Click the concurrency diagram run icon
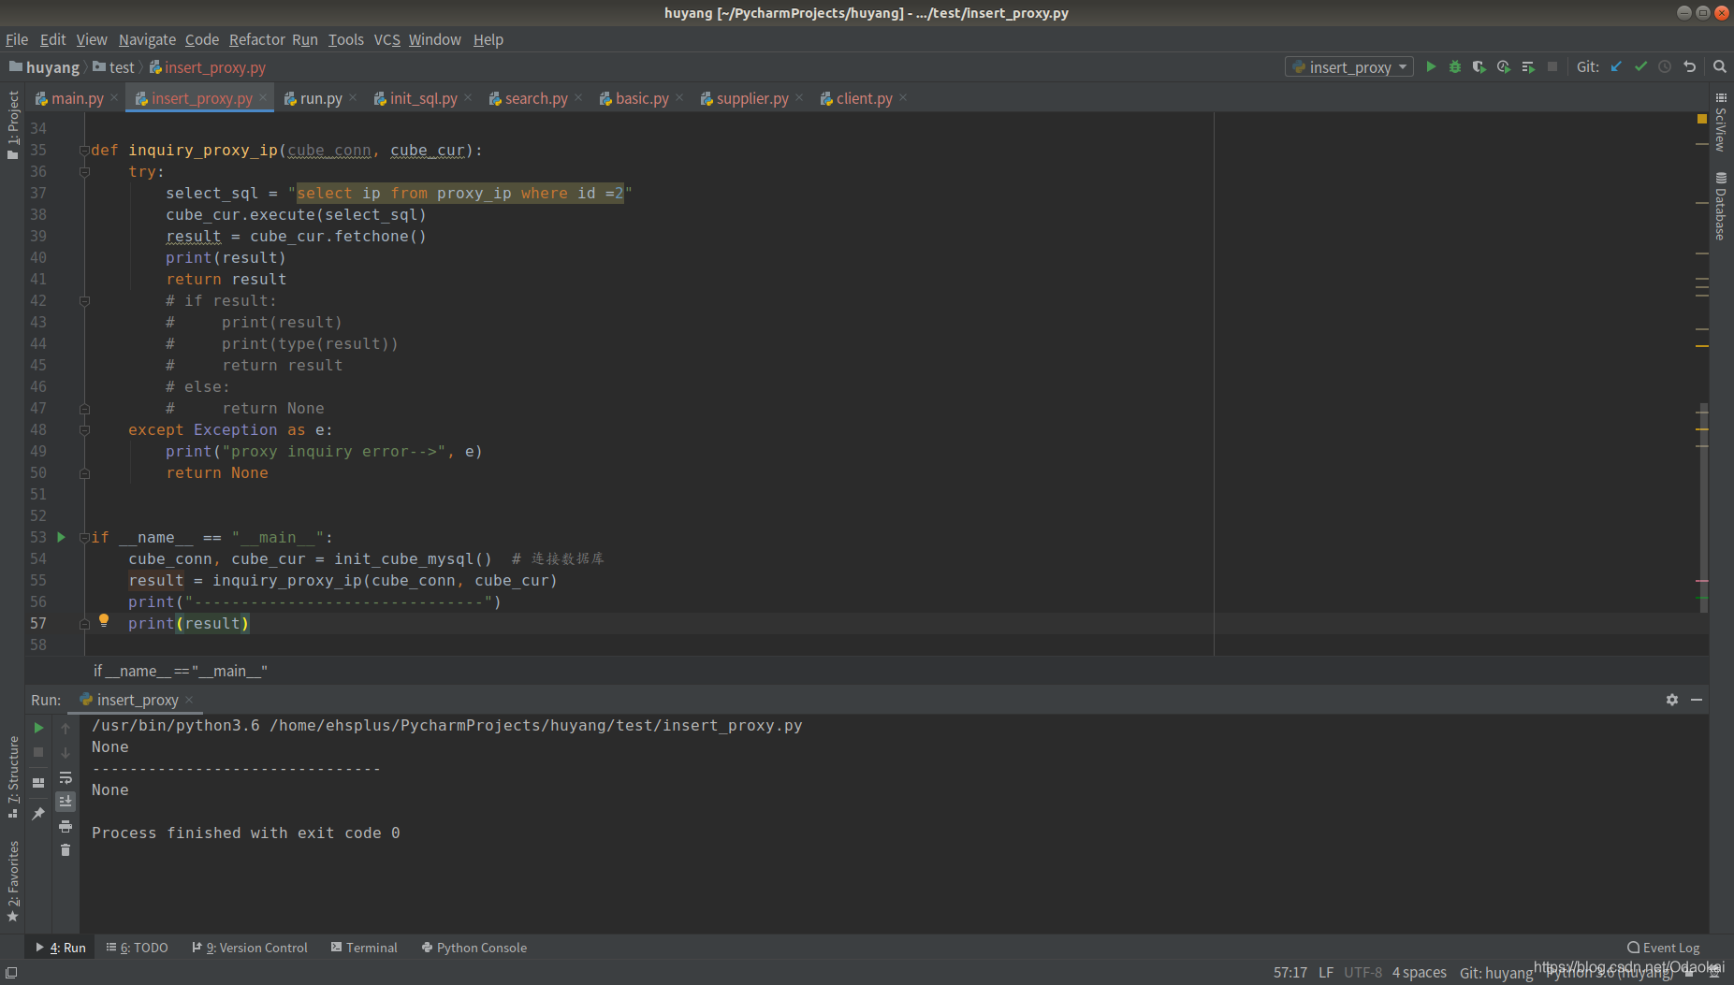The image size is (1734, 985). pyautogui.click(x=1528, y=66)
